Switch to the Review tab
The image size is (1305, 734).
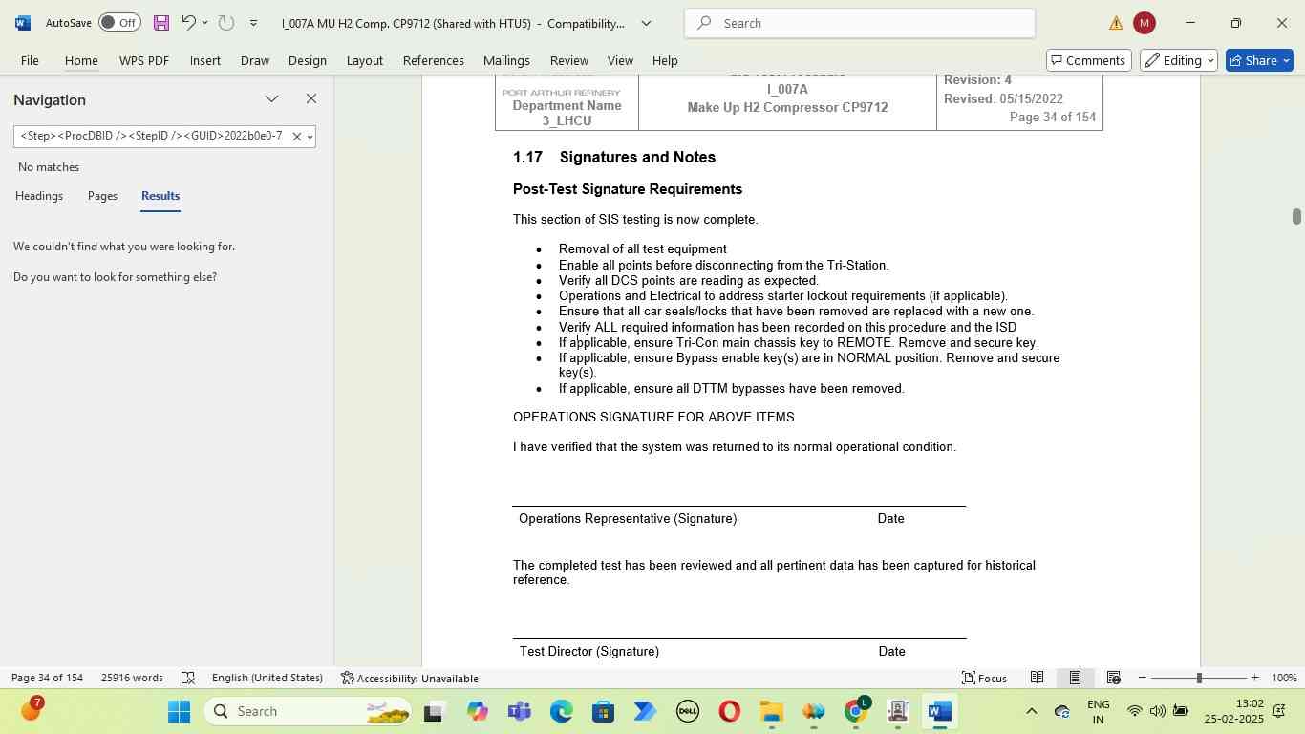coord(569,60)
